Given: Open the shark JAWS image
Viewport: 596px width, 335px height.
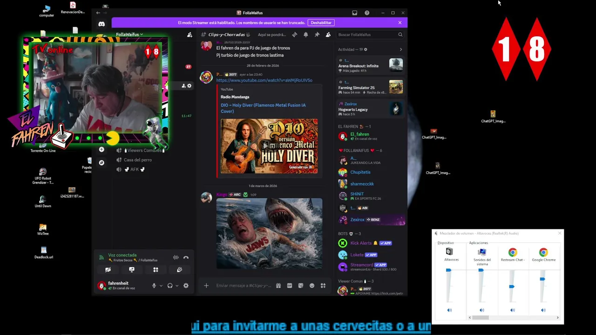Looking at the screenshot, I should [269, 234].
